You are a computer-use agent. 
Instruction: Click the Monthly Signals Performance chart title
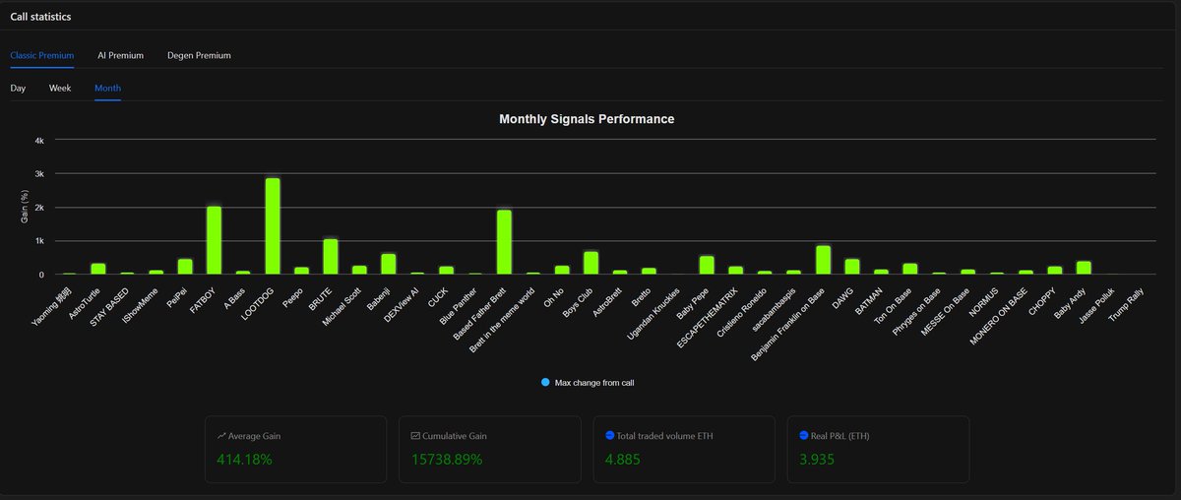587,119
